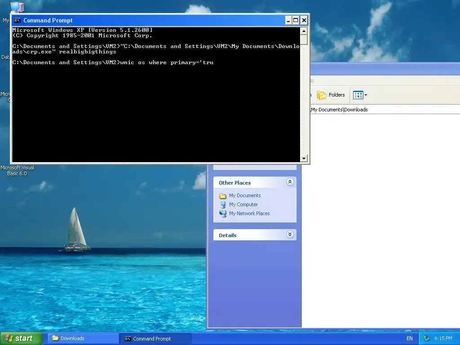Open My Network Places link
This screenshot has width=460, height=345.
(x=249, y=213)
